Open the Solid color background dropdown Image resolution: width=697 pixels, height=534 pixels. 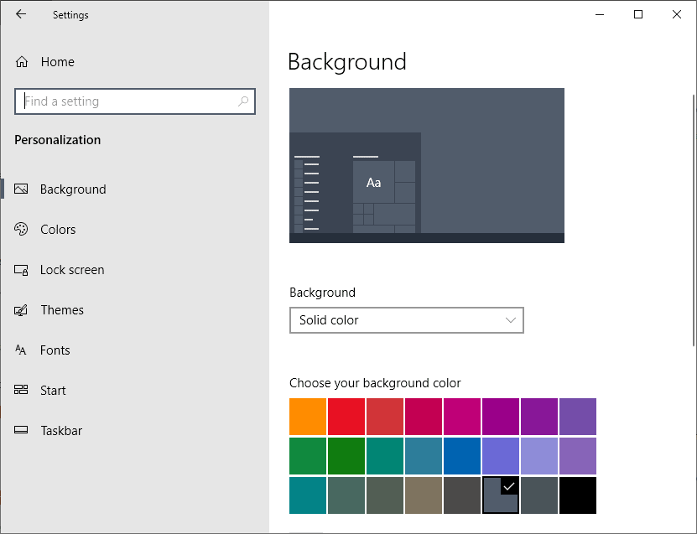(x=407, y=320)
